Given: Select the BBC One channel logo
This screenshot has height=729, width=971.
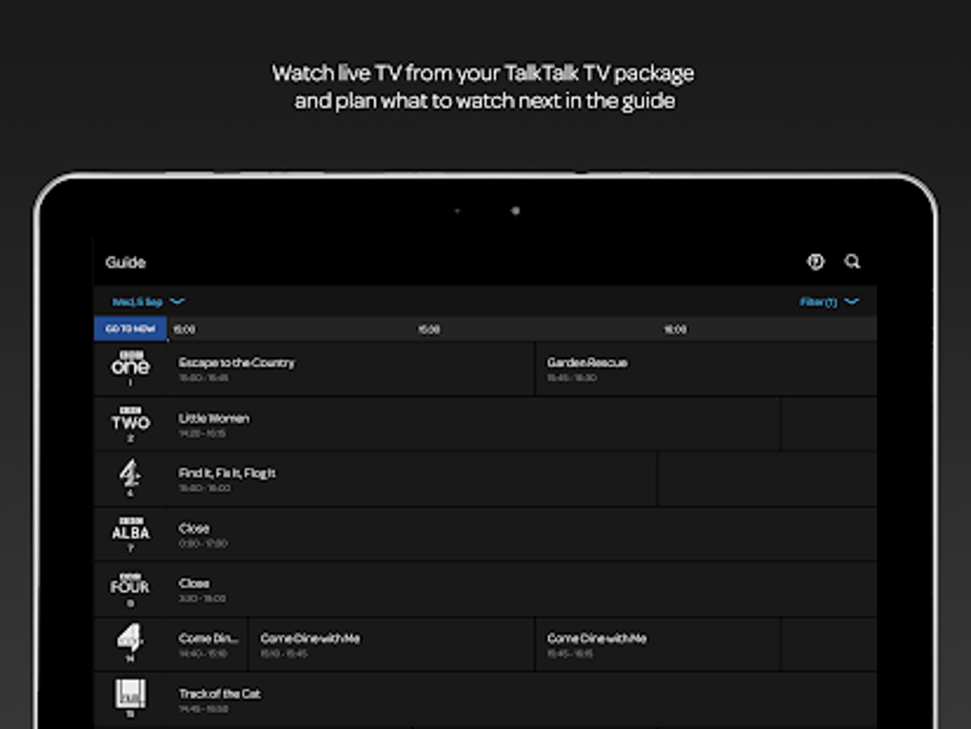Looking at the screenshot, I should click(130, 367).
